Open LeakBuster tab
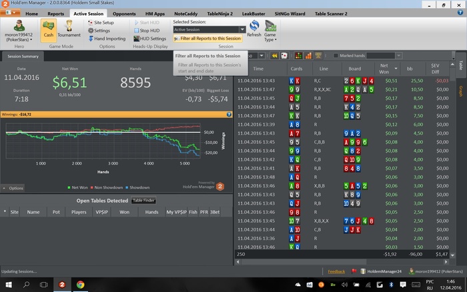467x292 pixels. pos(254,14)
